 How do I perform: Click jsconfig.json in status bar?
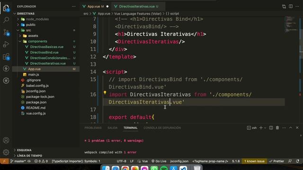[x=179, y=161]
